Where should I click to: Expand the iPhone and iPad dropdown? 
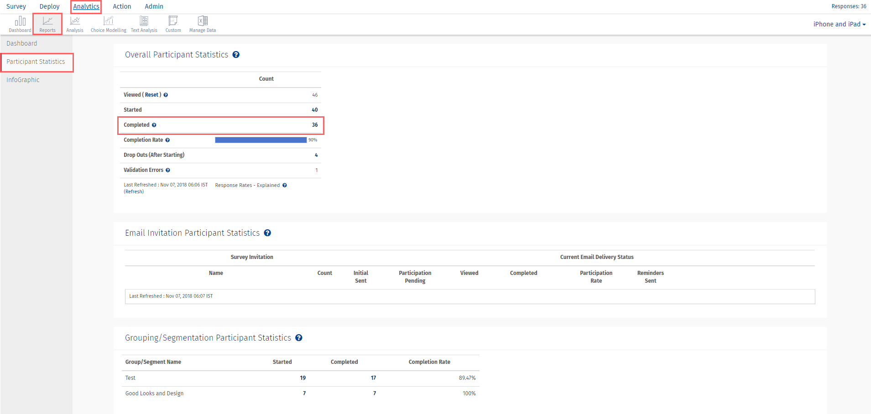click(x=839, y=24)
